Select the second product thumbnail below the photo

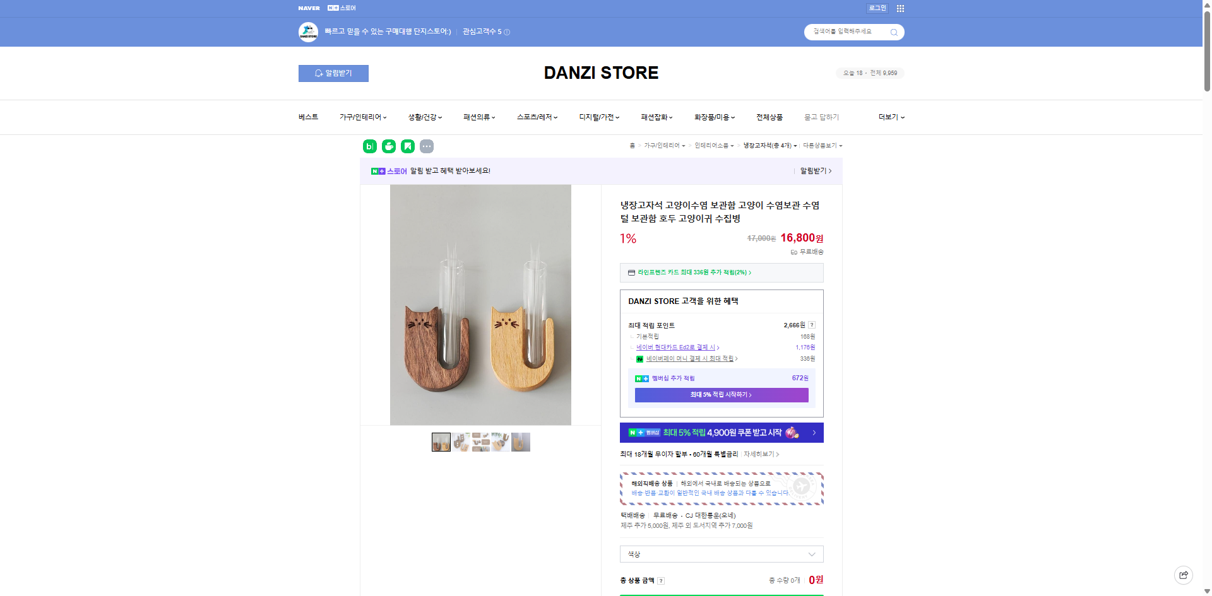pyautogui.click(x=461, y=442)
